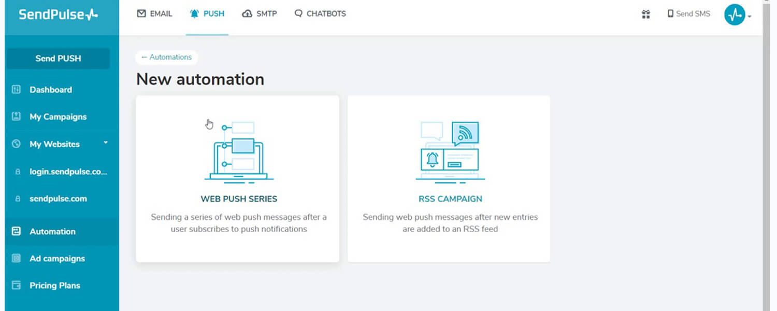Click the Pricing Plans wallet icon

16,286
